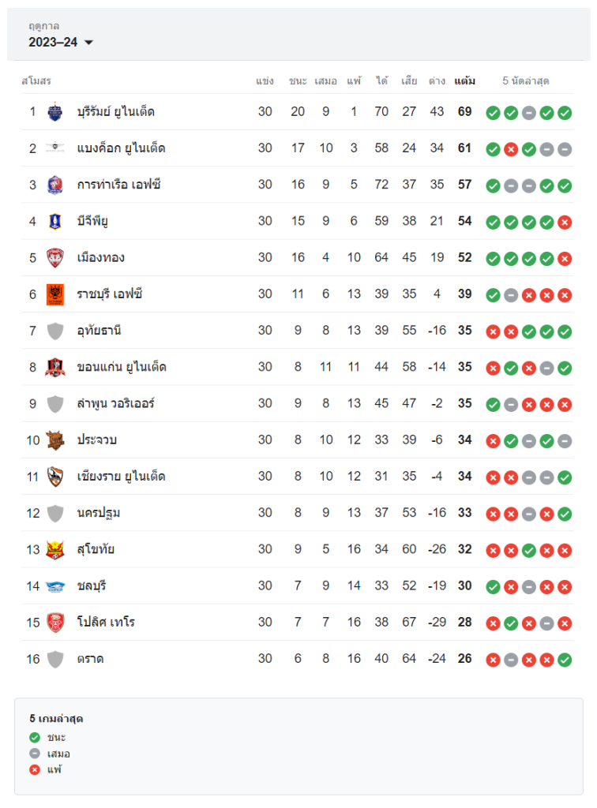
Task: Click the Sukhothai club crest
Action: click(x=55, y=549)
